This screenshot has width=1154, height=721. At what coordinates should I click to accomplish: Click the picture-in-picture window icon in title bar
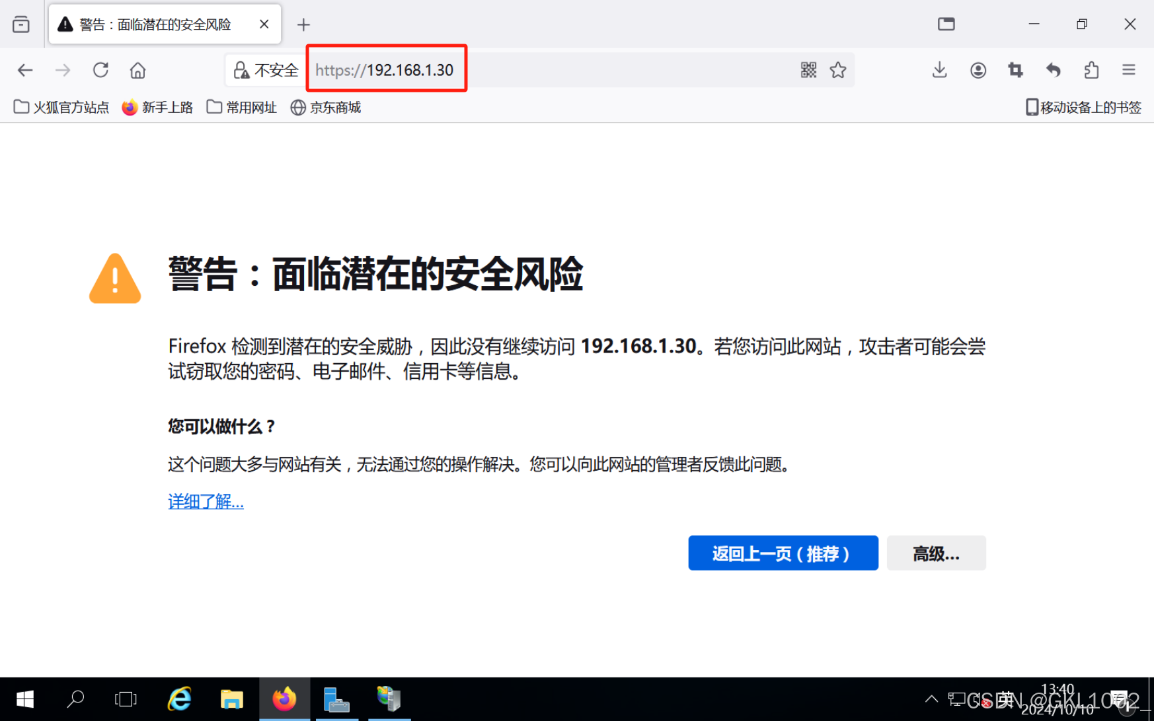tap(946, 24)
